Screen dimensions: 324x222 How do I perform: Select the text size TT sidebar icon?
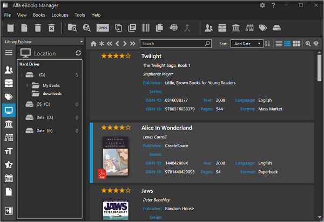[x=9, y=151]
